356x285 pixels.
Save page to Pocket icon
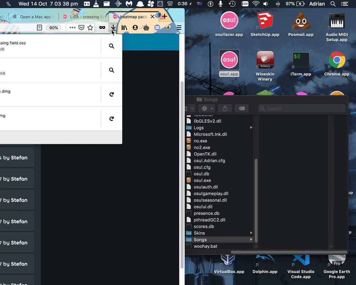81,28
